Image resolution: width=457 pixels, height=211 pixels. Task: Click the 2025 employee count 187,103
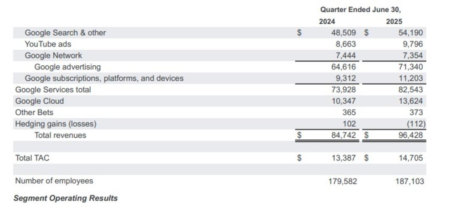(410, 181)
